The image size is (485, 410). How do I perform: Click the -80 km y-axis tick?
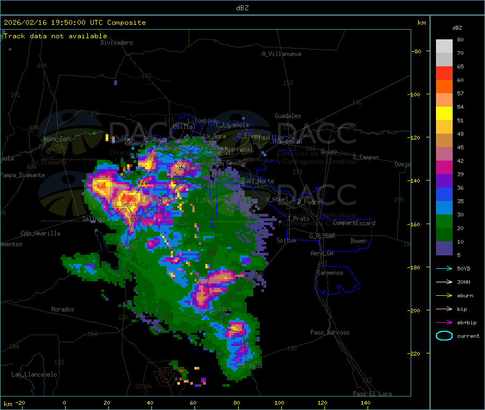pos(416,51)
